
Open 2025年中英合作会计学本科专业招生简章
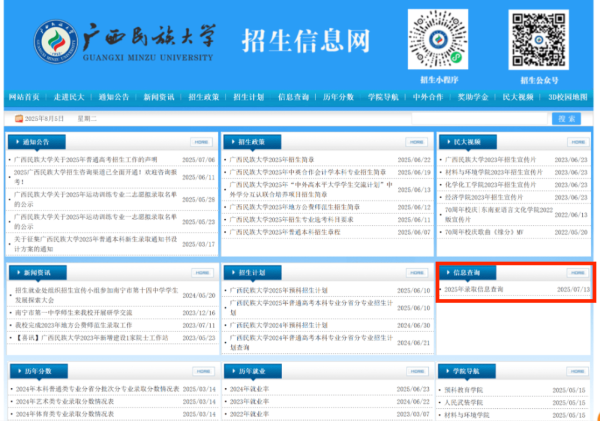pyautogui.click(x=308, y=172)
